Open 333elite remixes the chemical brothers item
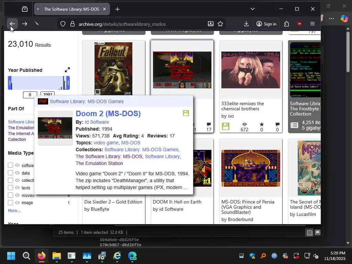Image resolution: width=352 pixels, height=264 pixels. coord(243,106)
